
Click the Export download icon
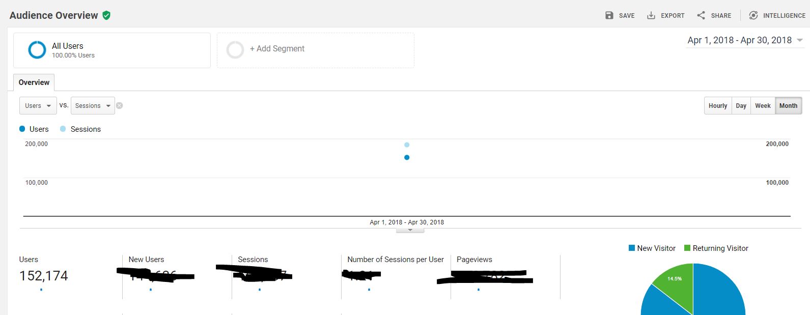click(651, 15)
